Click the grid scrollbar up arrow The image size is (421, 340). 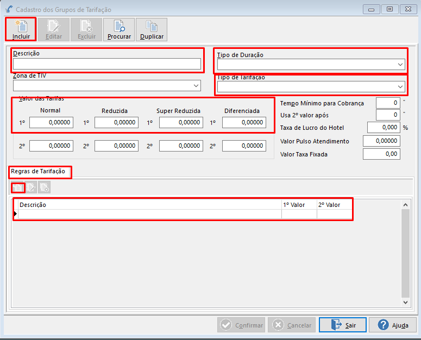pyautogui.click(x=405, y=205)
